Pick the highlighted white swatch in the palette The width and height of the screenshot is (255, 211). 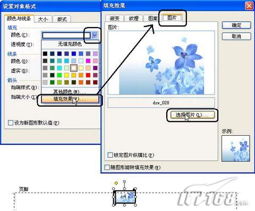(74, 68)
